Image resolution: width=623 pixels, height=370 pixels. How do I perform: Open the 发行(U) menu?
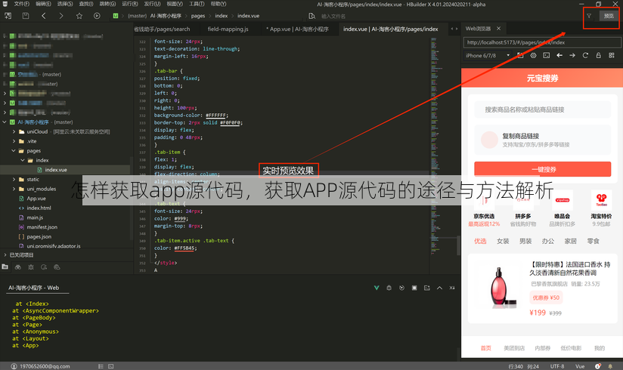pyautogui.click(x=152, y=4)
